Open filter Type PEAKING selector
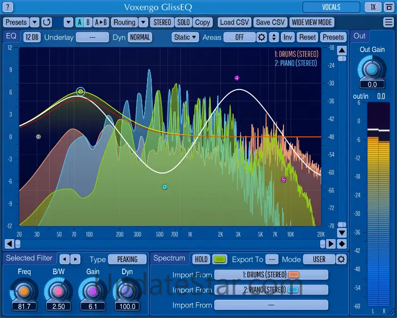397x318 pixels. pyautogui.click(x=127, y=259)
